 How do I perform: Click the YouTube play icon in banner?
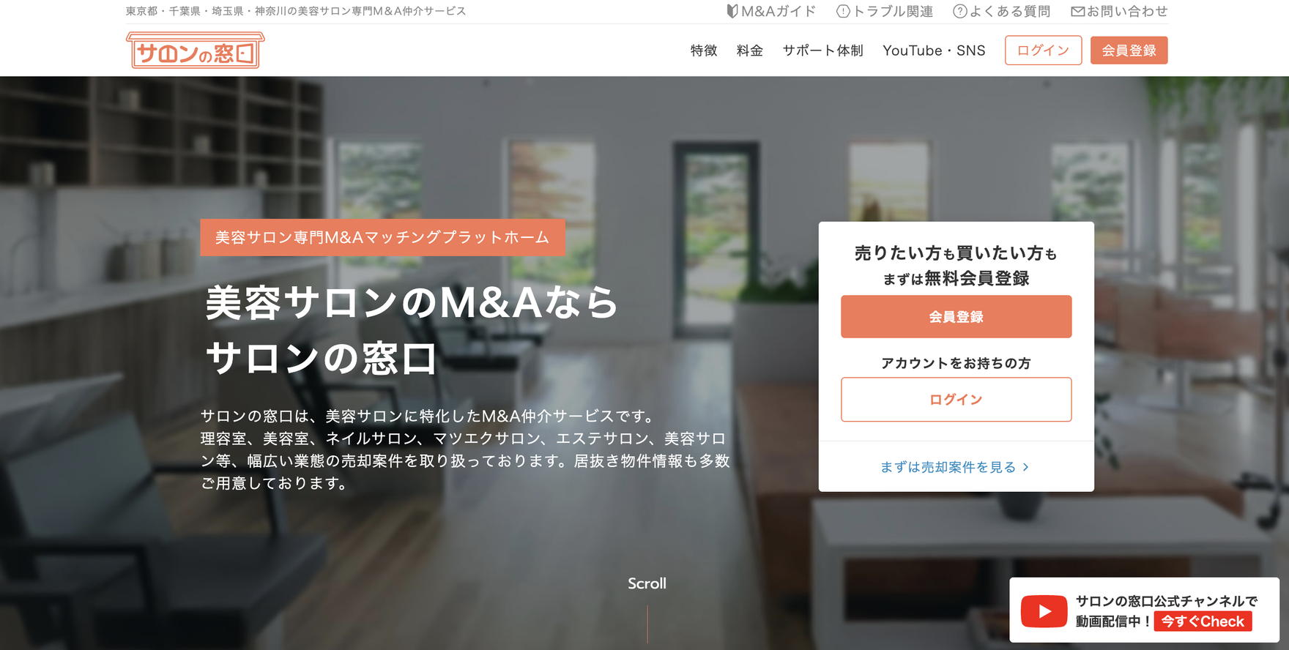tap(1044, 611)
